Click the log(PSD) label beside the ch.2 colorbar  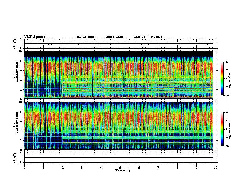coord(229,131)
